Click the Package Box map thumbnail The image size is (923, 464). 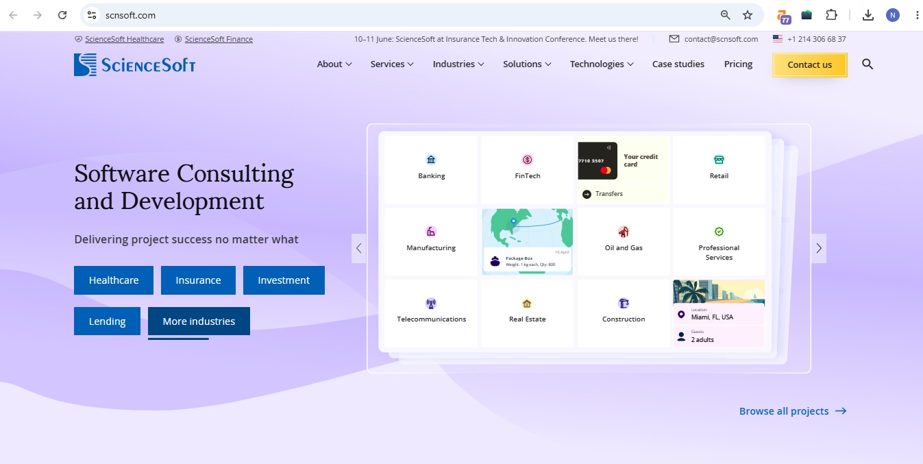click(527, 241)
